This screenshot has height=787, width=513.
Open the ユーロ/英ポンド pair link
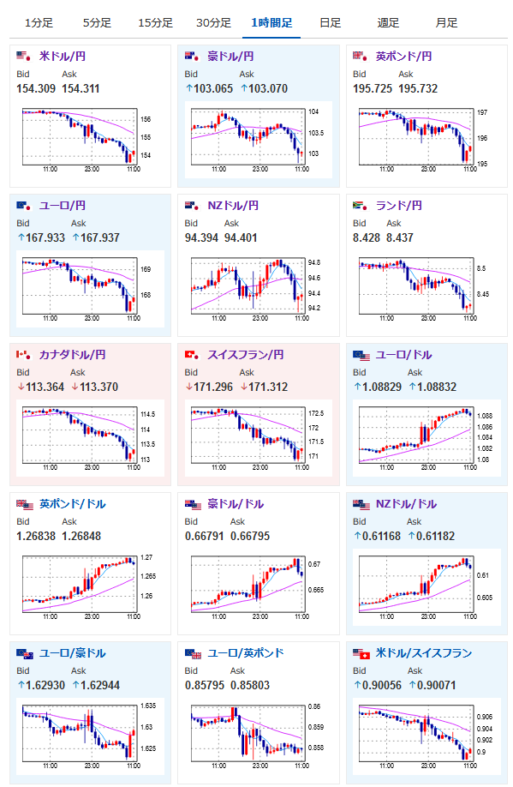pyautogui.click(x=246, y=653)
